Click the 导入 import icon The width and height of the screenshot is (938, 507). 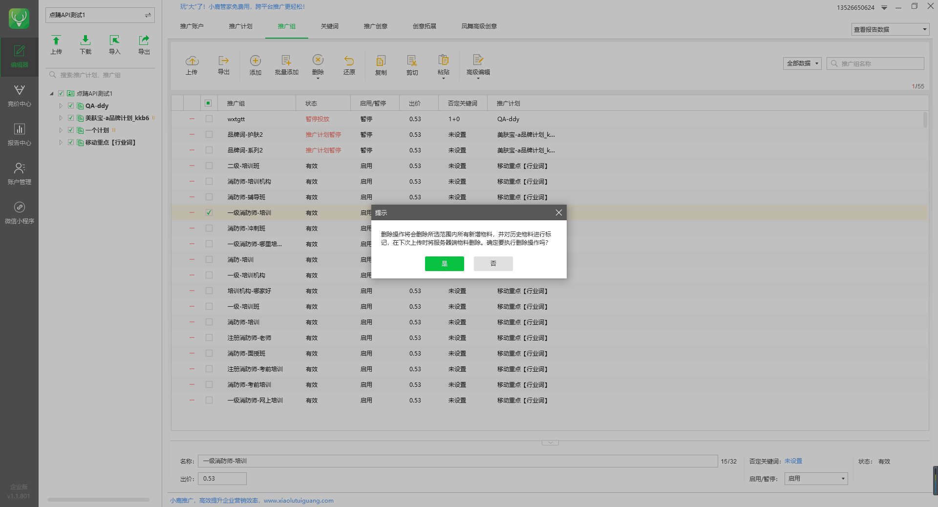[115, 41]
